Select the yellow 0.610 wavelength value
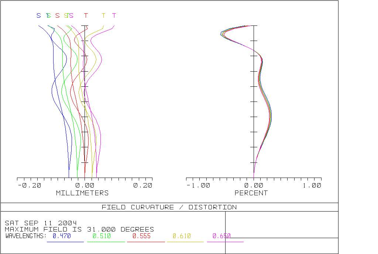 pos(182,236)
